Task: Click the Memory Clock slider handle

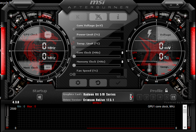Action: point(74,65)
